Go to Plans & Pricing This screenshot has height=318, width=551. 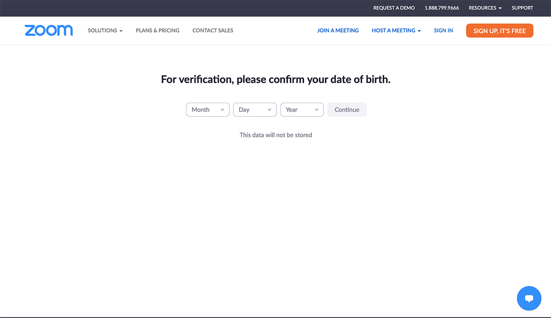(157, 30)
